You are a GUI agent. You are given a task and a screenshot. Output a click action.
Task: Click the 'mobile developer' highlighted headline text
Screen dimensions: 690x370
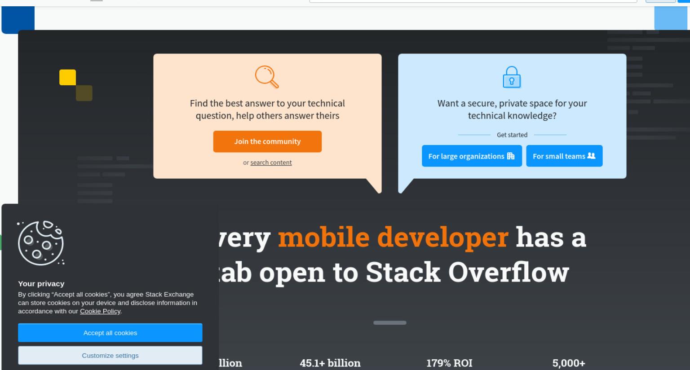coord(393,237)
